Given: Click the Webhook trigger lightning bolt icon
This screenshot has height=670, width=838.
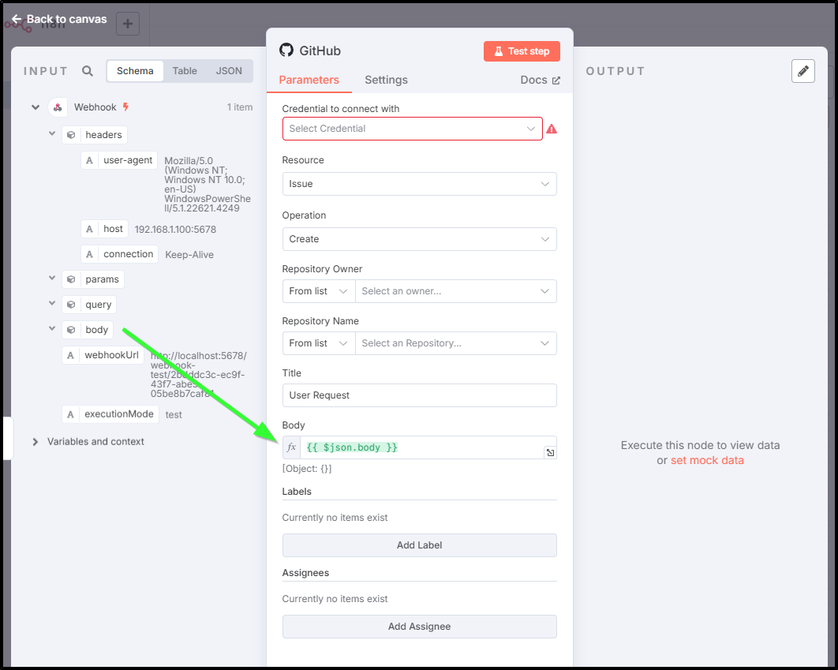Looking at the screenshot, I should [125, 107].
